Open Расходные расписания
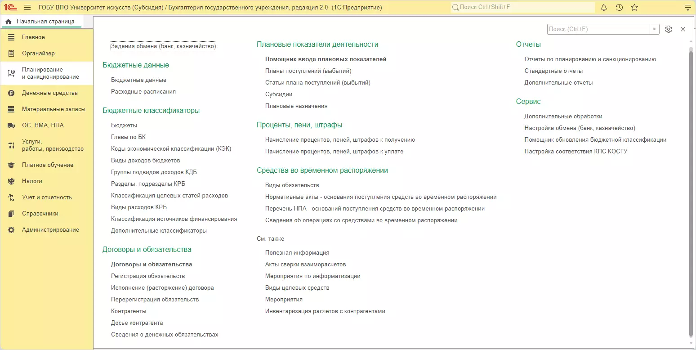The width and height of the screenshot is (696, 350). click(143, 92)
